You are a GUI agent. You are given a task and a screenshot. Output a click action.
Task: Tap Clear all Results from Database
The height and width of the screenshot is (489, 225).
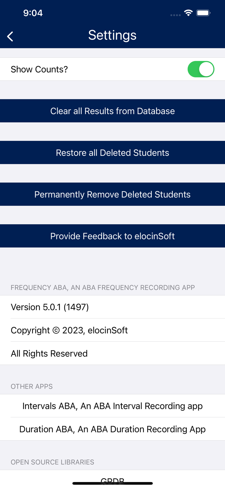[112, 111]
